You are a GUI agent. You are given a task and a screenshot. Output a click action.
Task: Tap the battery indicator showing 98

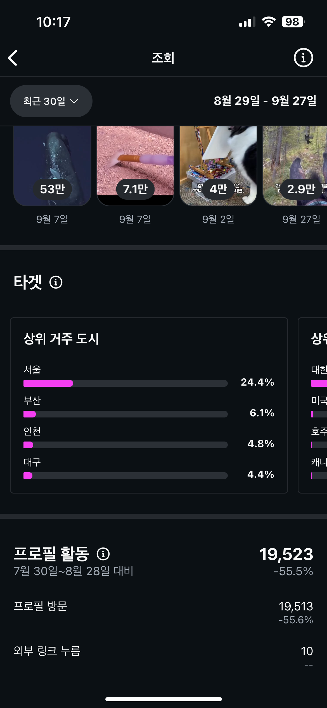pos(293,22)
